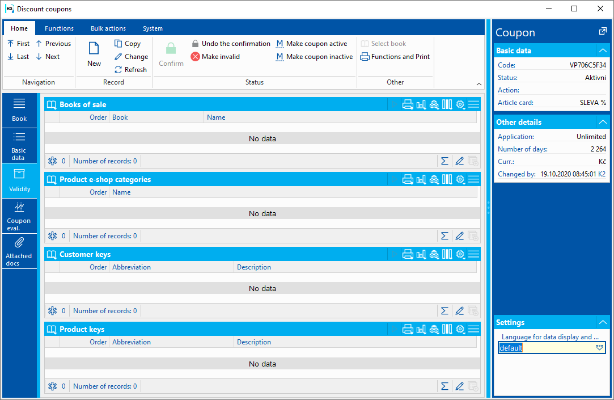Click sum icon in Product keys footer
The image size is (614, 400).
444,386
